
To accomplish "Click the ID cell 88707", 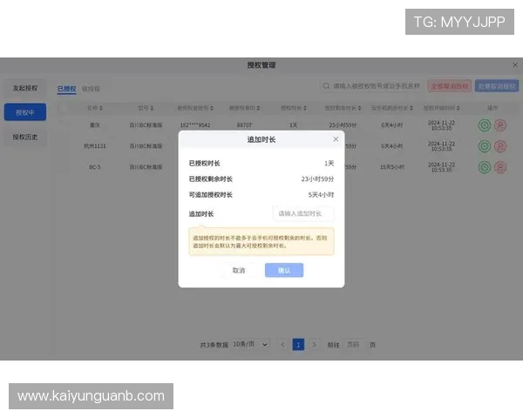I will (244, 125).
